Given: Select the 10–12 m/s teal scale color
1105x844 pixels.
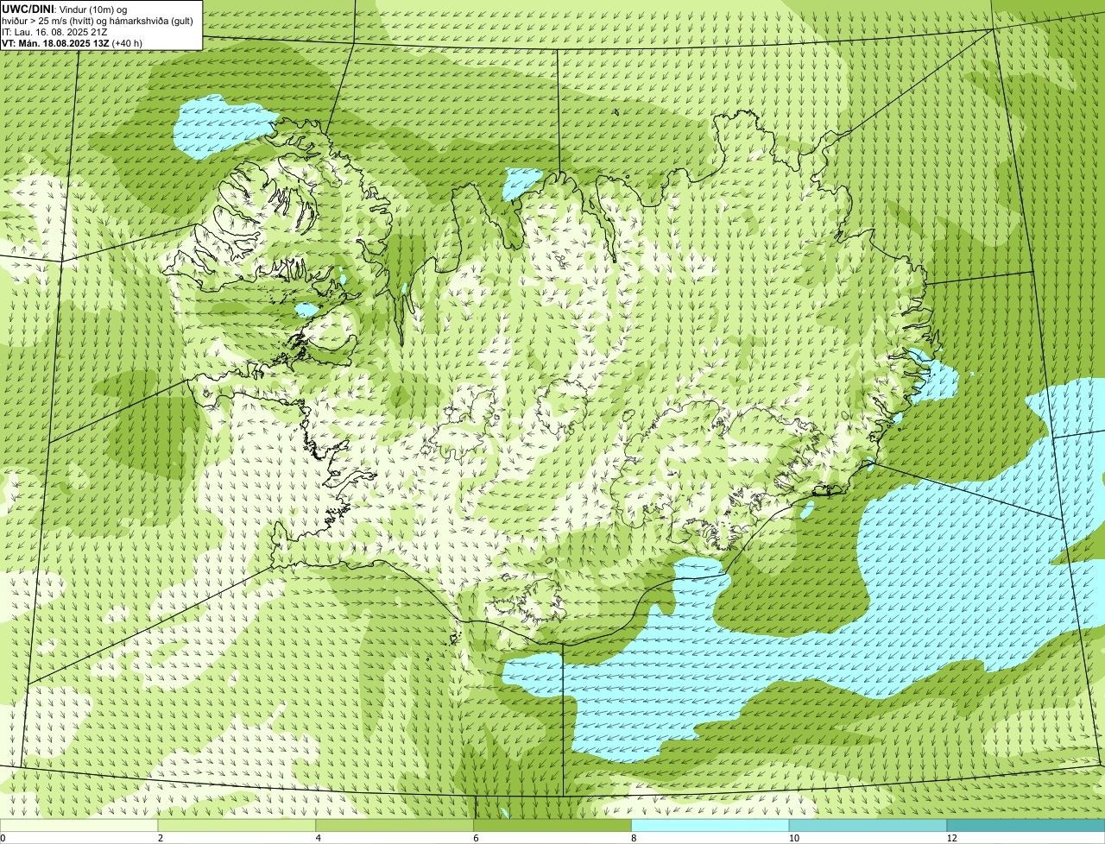Looking at the screenshot, I should pyautogui.click(x=868, y=825).
